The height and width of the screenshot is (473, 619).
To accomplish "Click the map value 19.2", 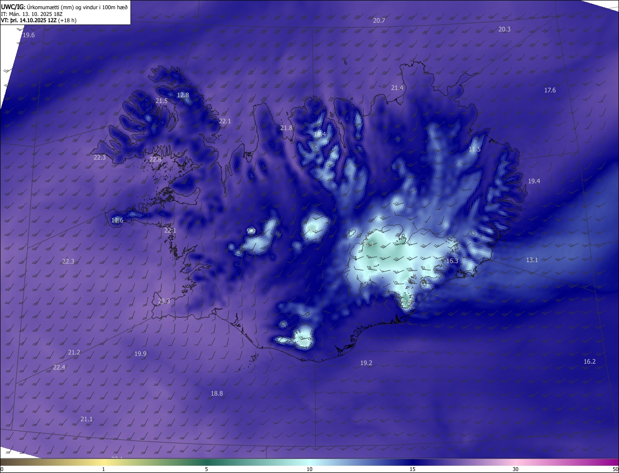I will tap(366, 363).
